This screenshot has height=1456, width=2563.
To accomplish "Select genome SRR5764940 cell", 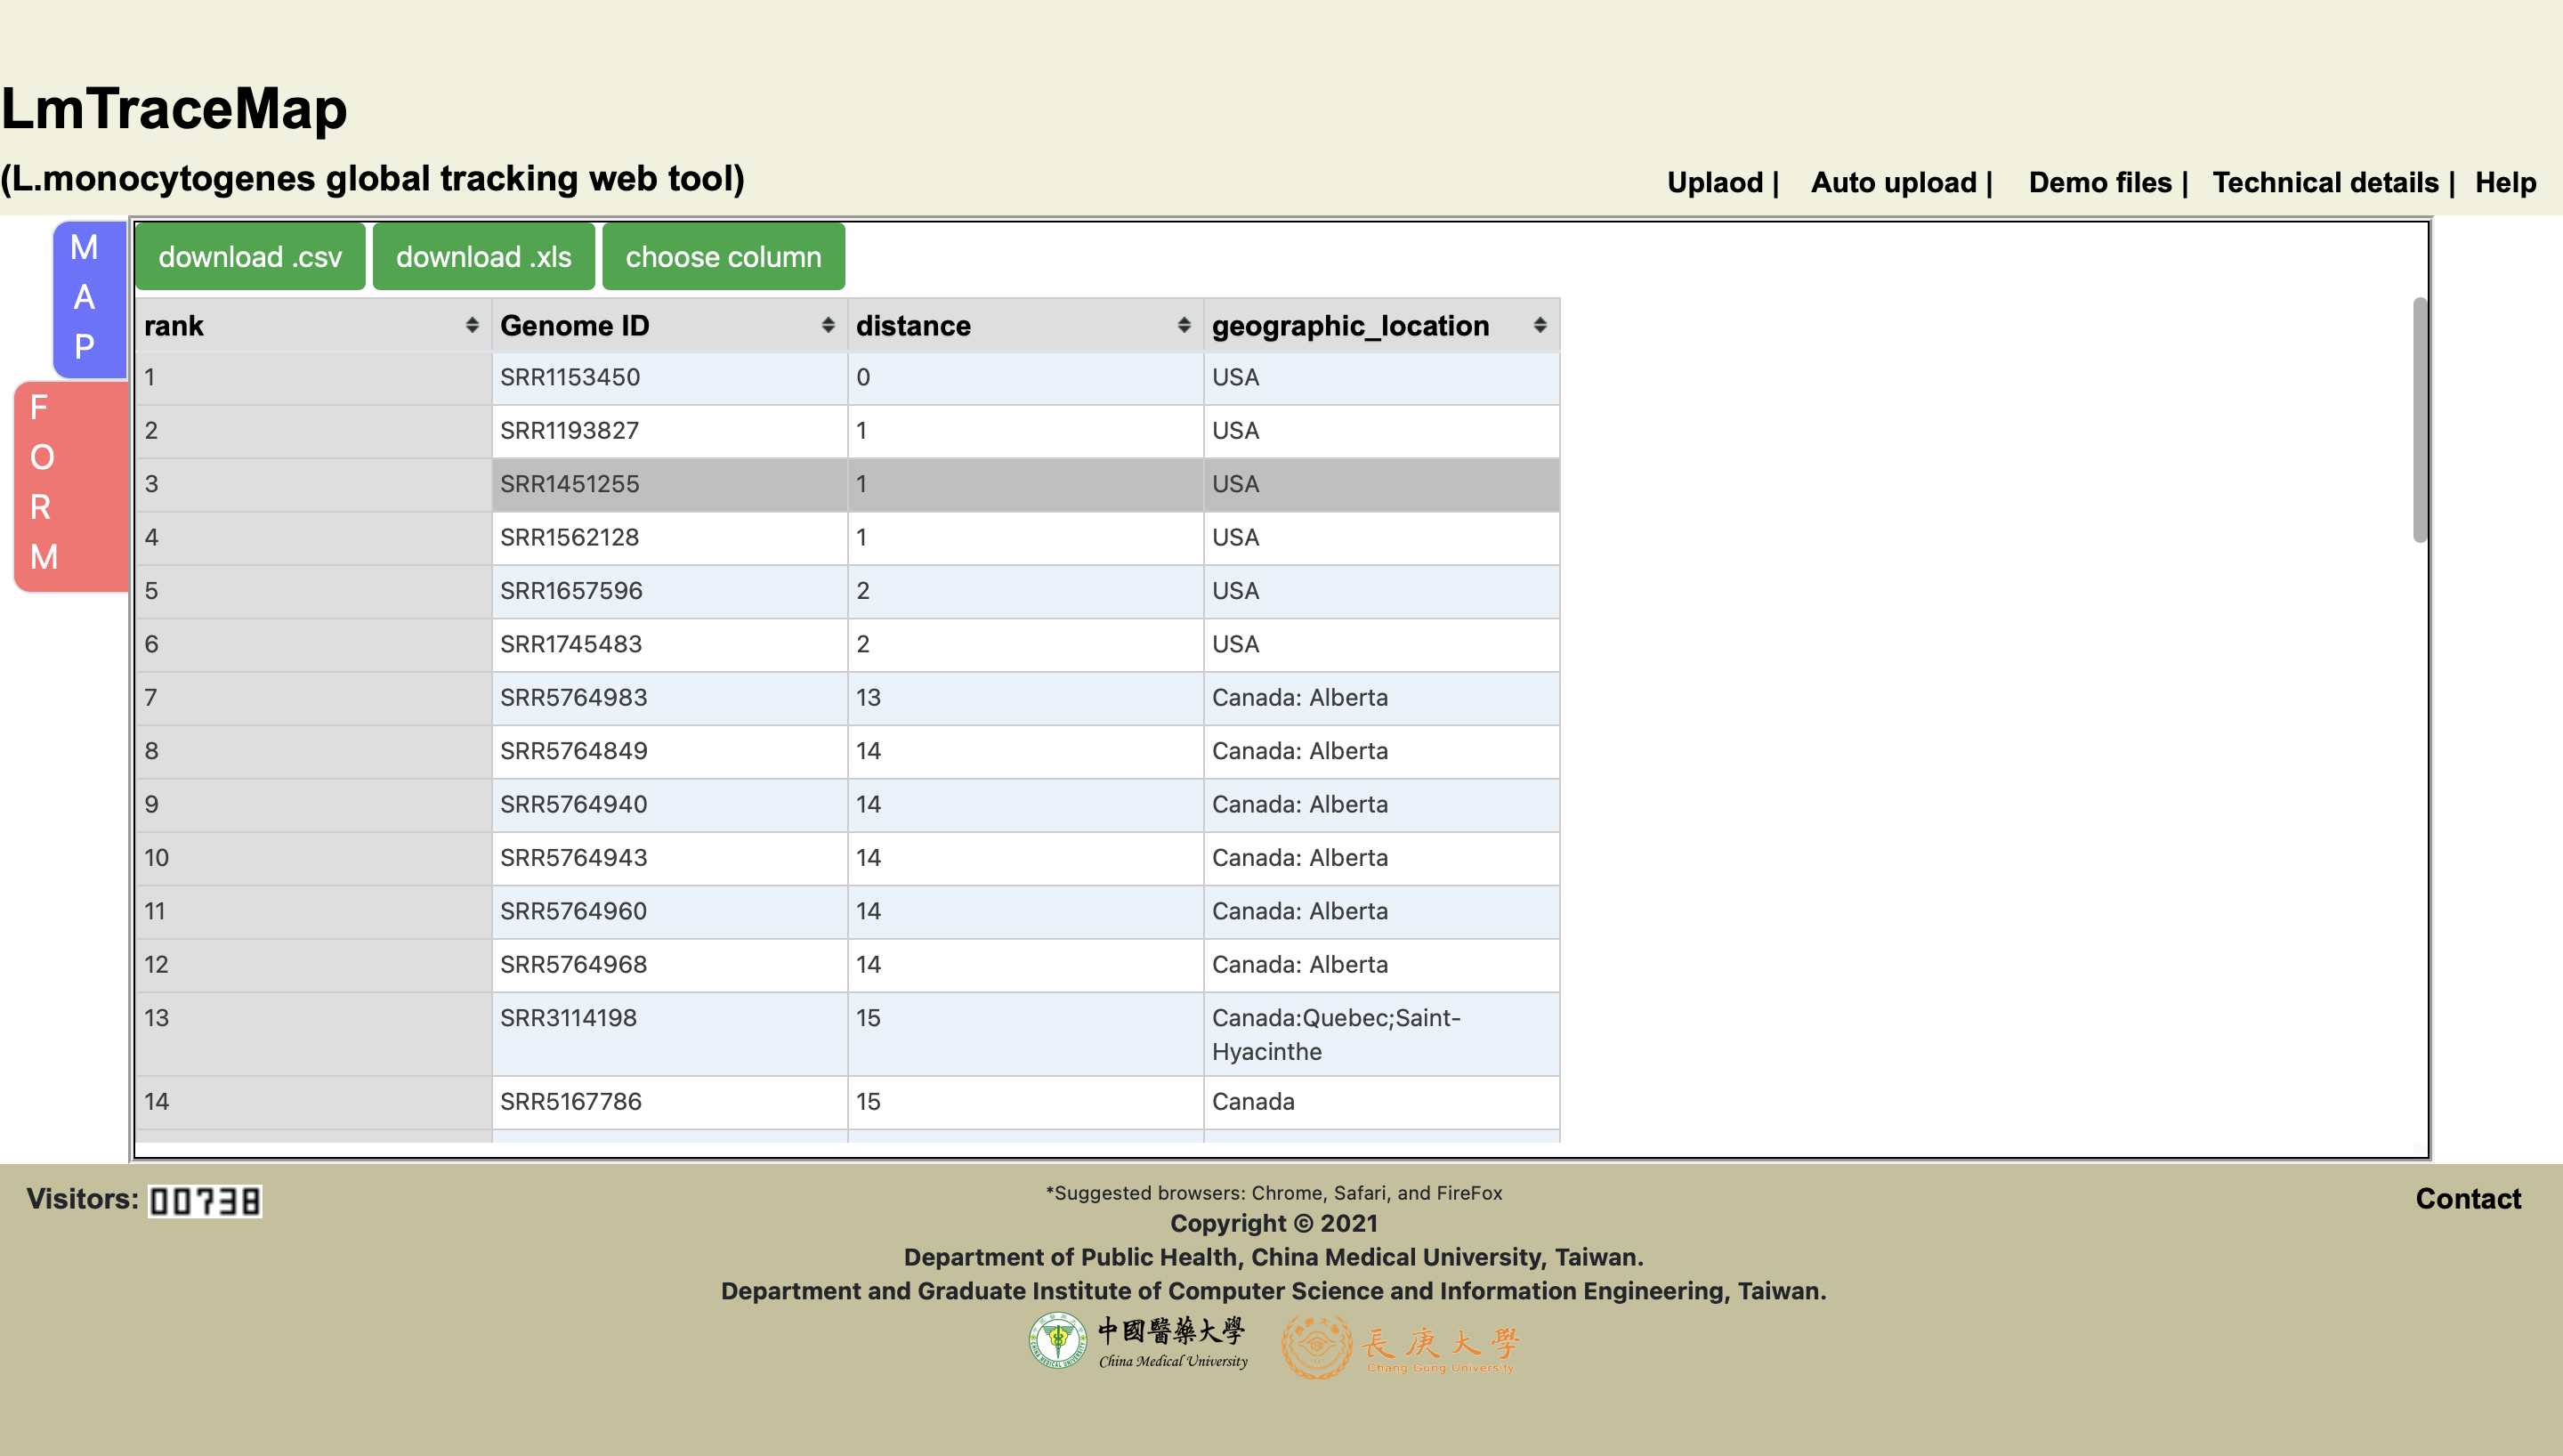I will pos(668,804).
